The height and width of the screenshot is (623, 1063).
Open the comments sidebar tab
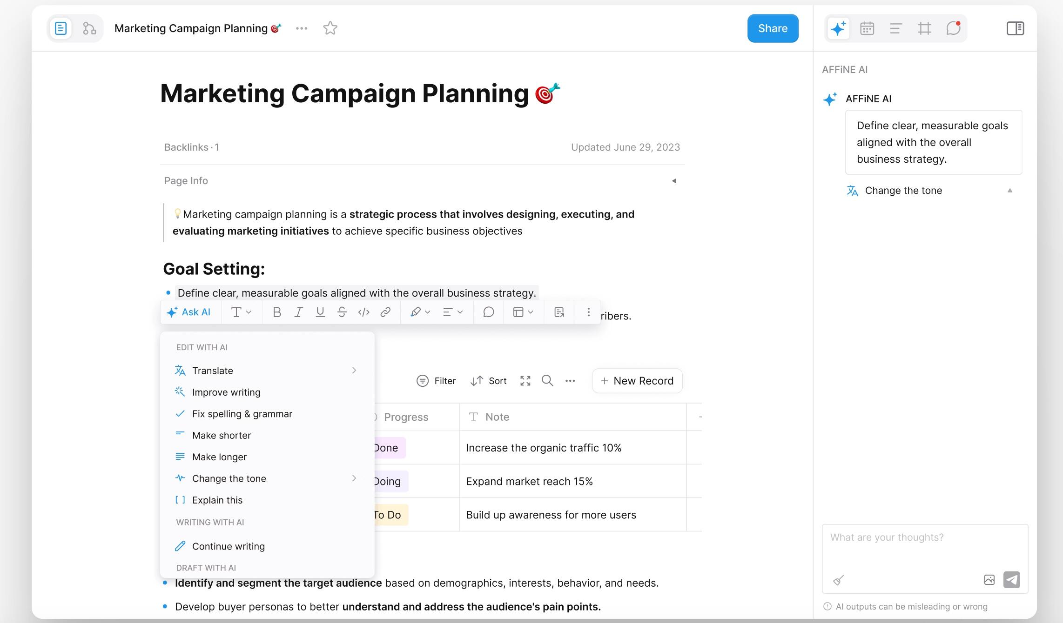(x=953, y=28)
